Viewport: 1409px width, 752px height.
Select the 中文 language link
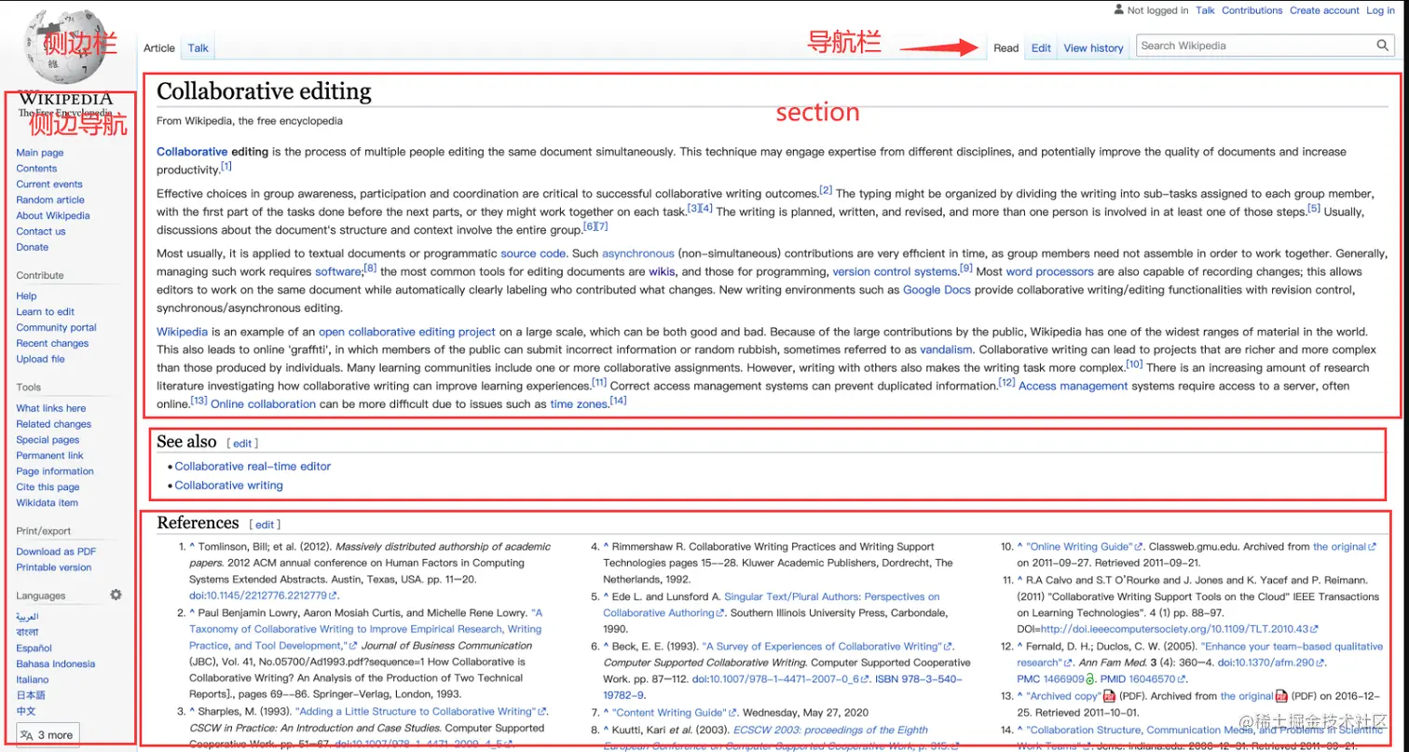point(26,711)
